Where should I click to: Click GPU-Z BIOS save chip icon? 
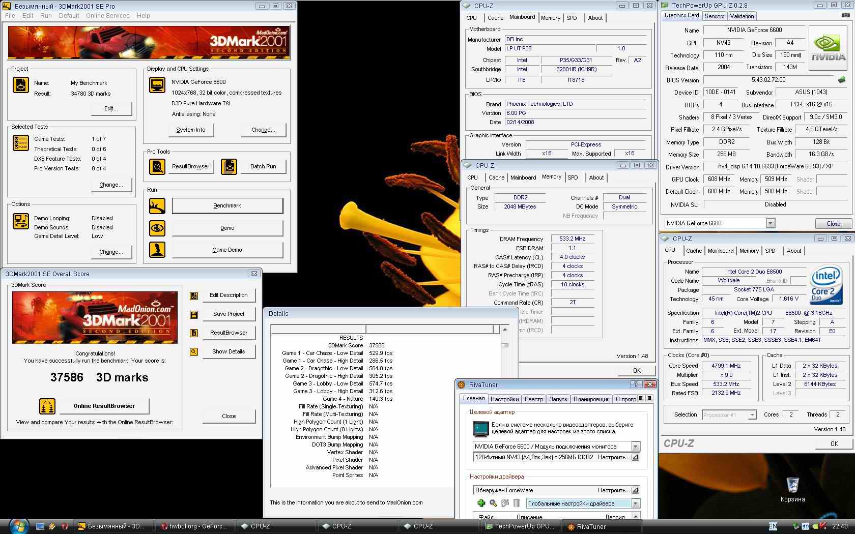(x=842, y=80)
